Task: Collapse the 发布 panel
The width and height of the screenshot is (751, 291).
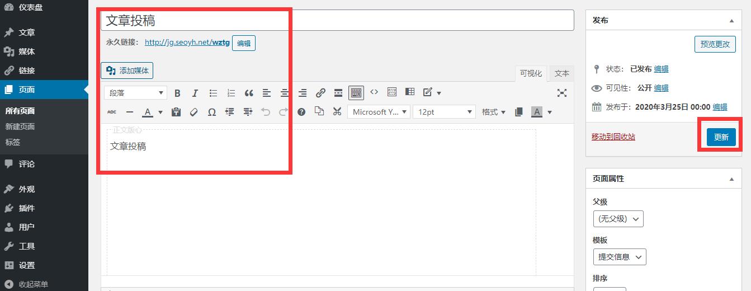Action: click(731, 21)
